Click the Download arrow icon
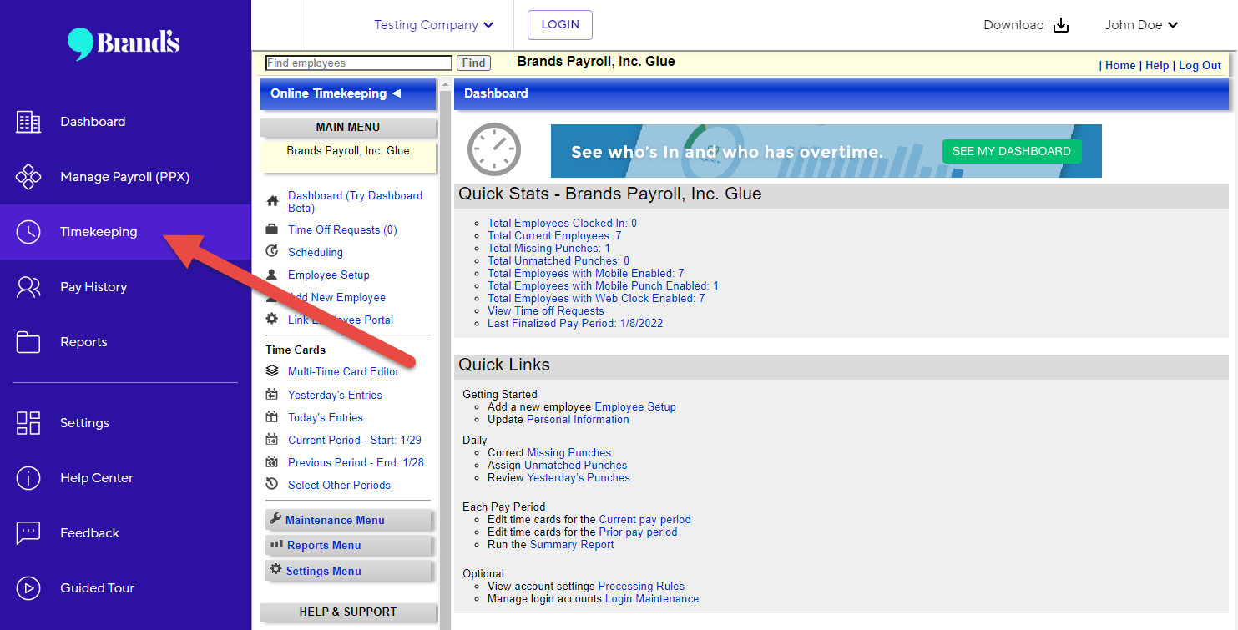The width and height of the screenshot is (1238, 630). click(x=1061, y=25)
